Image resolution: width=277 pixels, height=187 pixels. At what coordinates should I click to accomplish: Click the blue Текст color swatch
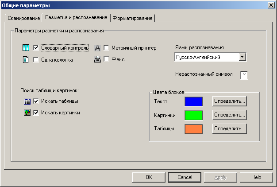pyautogui.click(x=194, y=101)
